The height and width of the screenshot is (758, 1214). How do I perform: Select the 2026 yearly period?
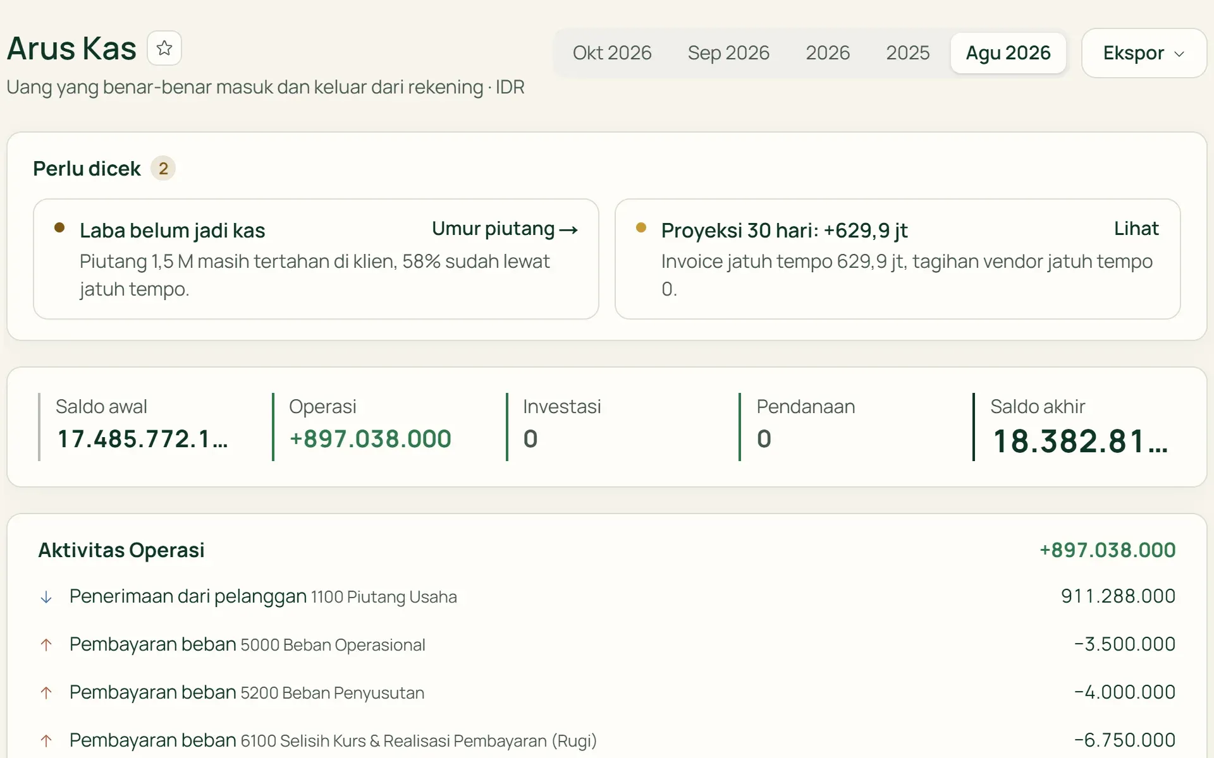point(828,53)
